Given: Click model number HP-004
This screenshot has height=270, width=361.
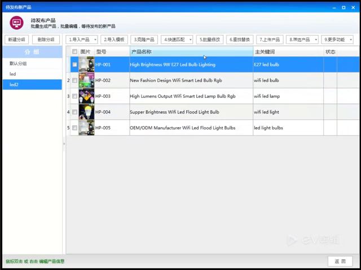Looking at the screenshot, I should click(x=103, y=112).
